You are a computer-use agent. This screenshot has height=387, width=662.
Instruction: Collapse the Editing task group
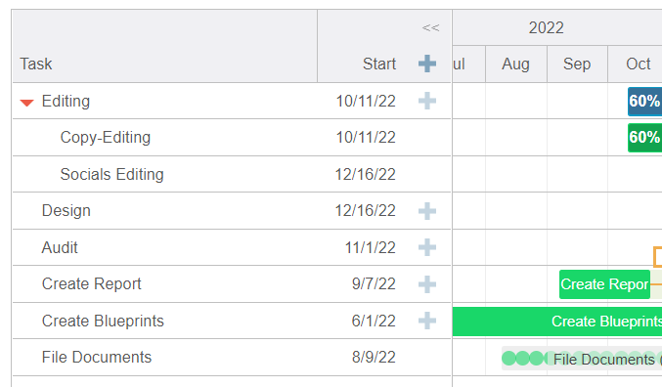pos(26,103)
